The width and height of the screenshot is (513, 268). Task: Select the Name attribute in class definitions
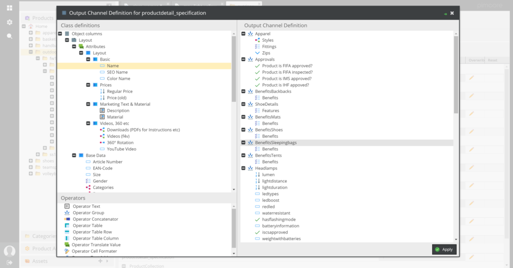113,66
